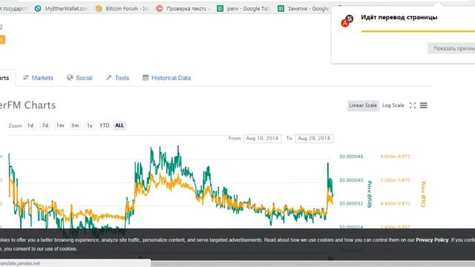Click the Bitcoin Forum bookmark favicon
The image size is (475, 267).
[99, 9]
